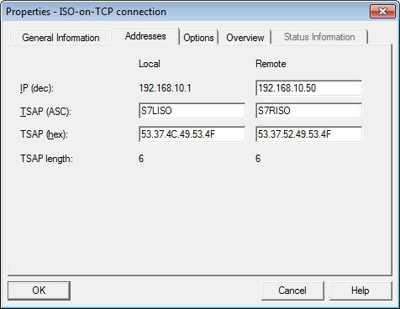Click the TSAP (hex) label

pyautogui.click(x=44, y=134)
